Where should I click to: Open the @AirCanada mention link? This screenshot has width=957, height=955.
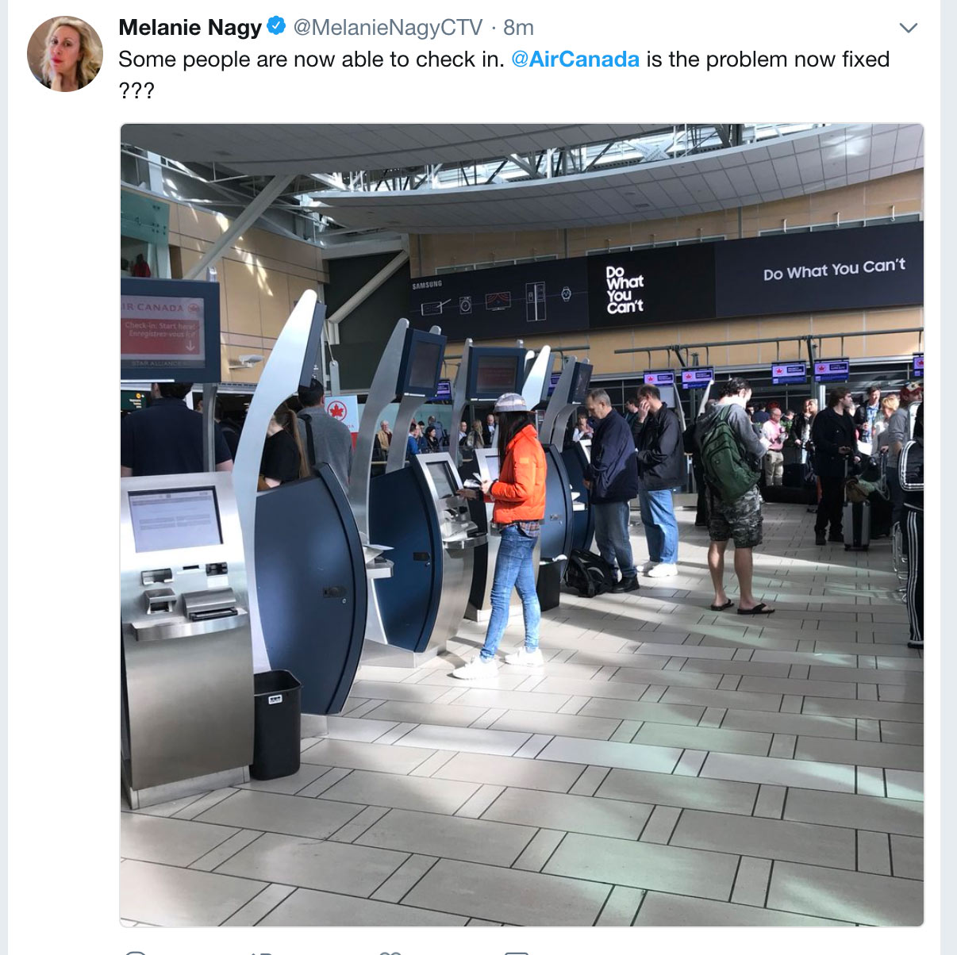[575, 59]
